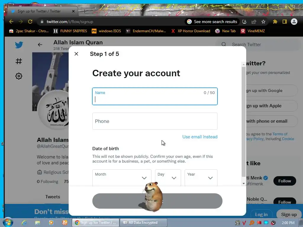Click the address bar URL
303x227 pixels.
(x=70, y=22)
